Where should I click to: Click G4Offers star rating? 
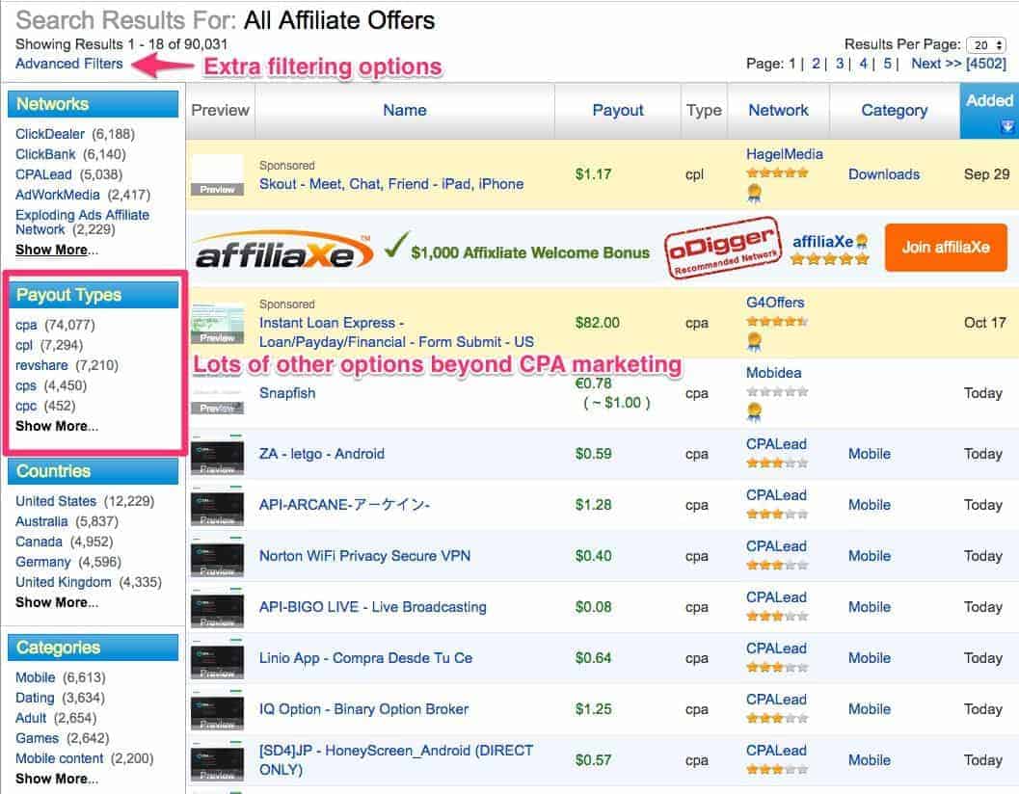[x=777, y=321]
